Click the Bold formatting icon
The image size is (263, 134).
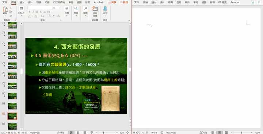[x=30, y=12]
